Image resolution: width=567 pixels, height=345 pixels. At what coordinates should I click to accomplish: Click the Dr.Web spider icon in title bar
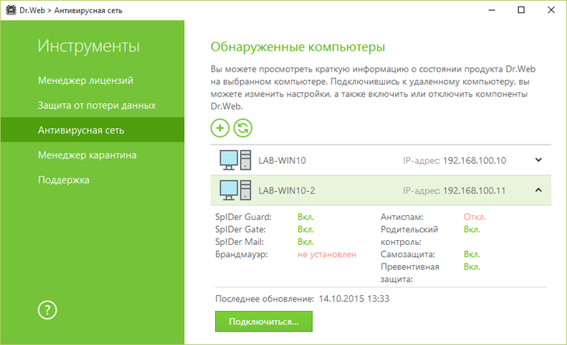pos(11,10)
